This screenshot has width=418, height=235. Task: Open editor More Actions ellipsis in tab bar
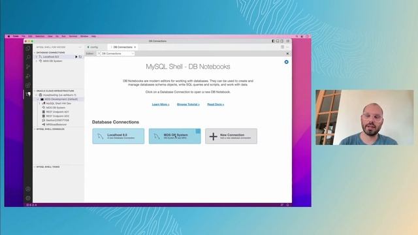pyautogui.click(x=287, y=47)
